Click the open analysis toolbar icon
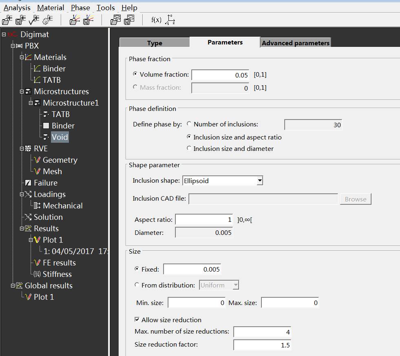The image size is (400, 356). (7, 20)
